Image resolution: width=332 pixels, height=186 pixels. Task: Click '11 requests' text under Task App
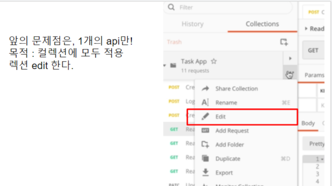point(195,71)
